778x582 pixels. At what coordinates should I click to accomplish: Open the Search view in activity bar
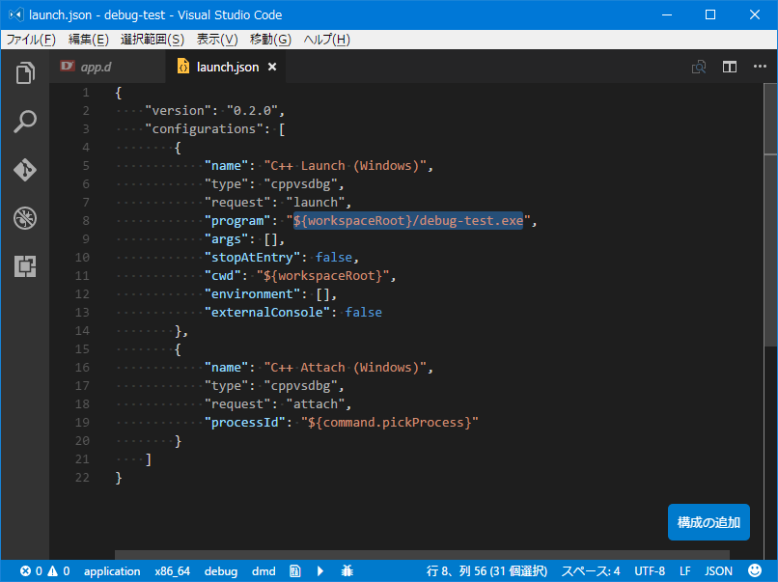pyautogui.click(x=25, y=122)
